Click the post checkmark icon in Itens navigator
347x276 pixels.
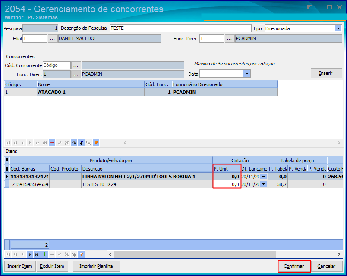coord(59,254)
